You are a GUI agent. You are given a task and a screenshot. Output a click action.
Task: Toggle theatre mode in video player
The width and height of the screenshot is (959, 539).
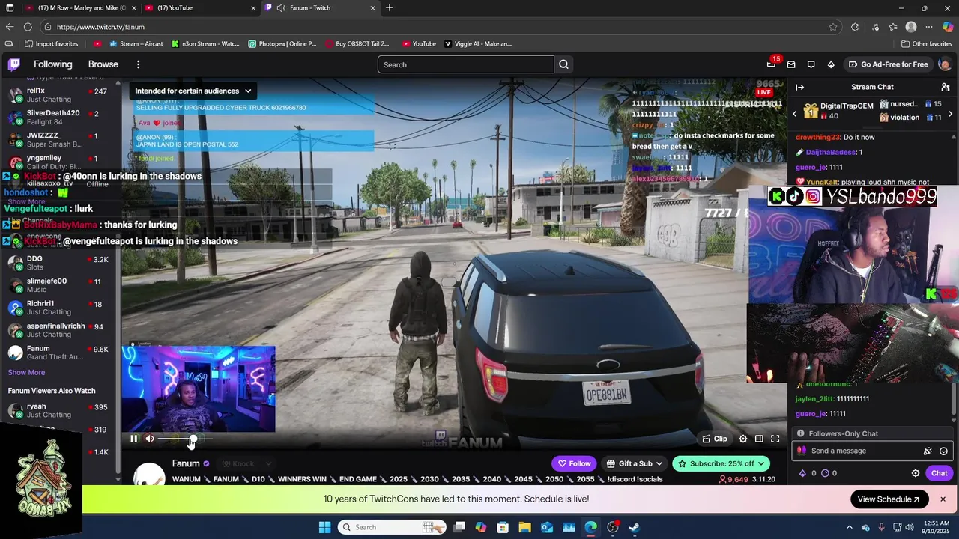point(759,439)
